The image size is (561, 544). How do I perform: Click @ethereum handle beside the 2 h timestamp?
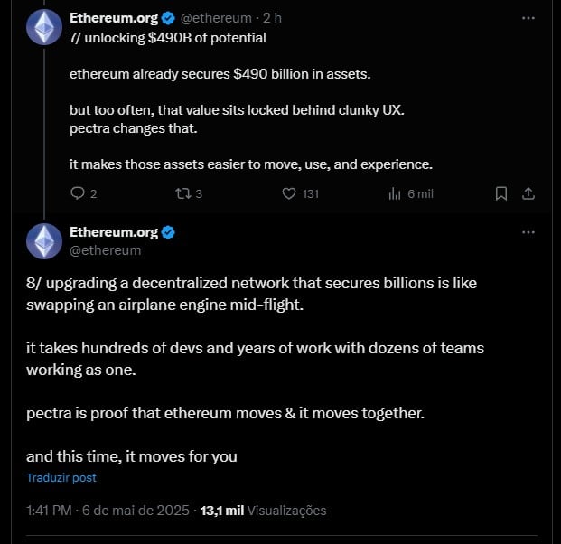coord(216,18)
